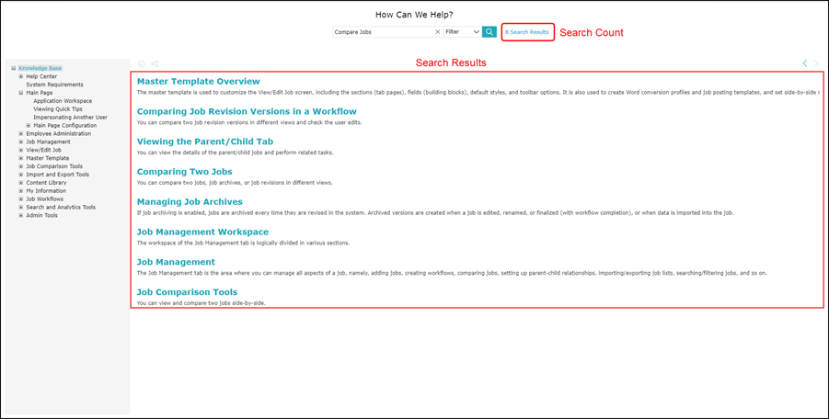Click the expand-view icon beside the share icon

(142, 63)
